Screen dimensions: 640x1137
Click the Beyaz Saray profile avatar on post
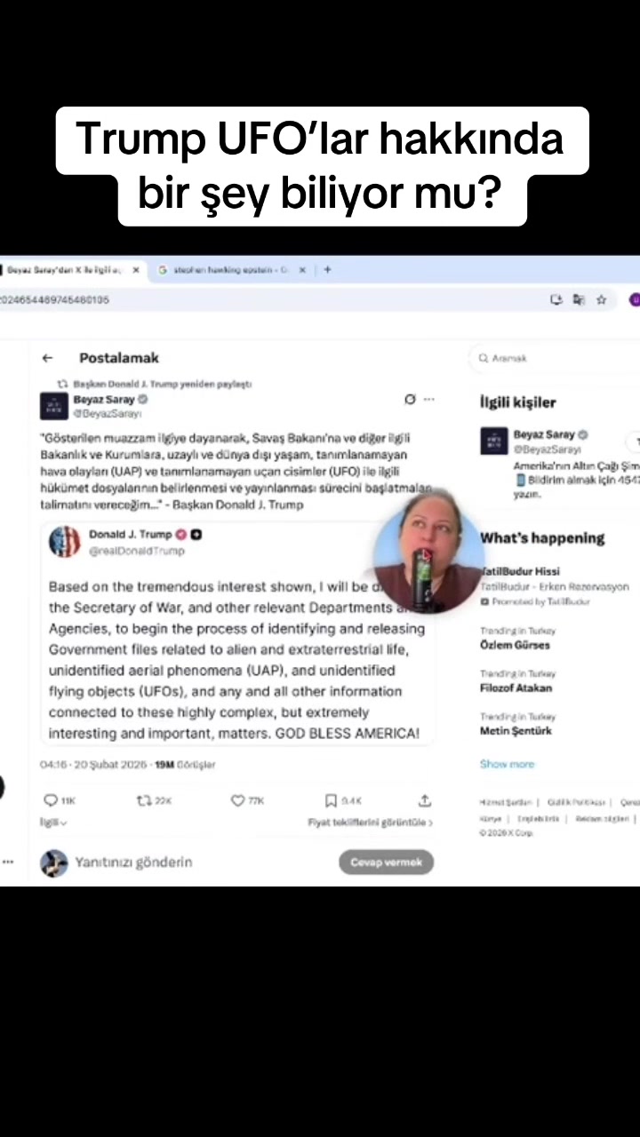[54, 406]
